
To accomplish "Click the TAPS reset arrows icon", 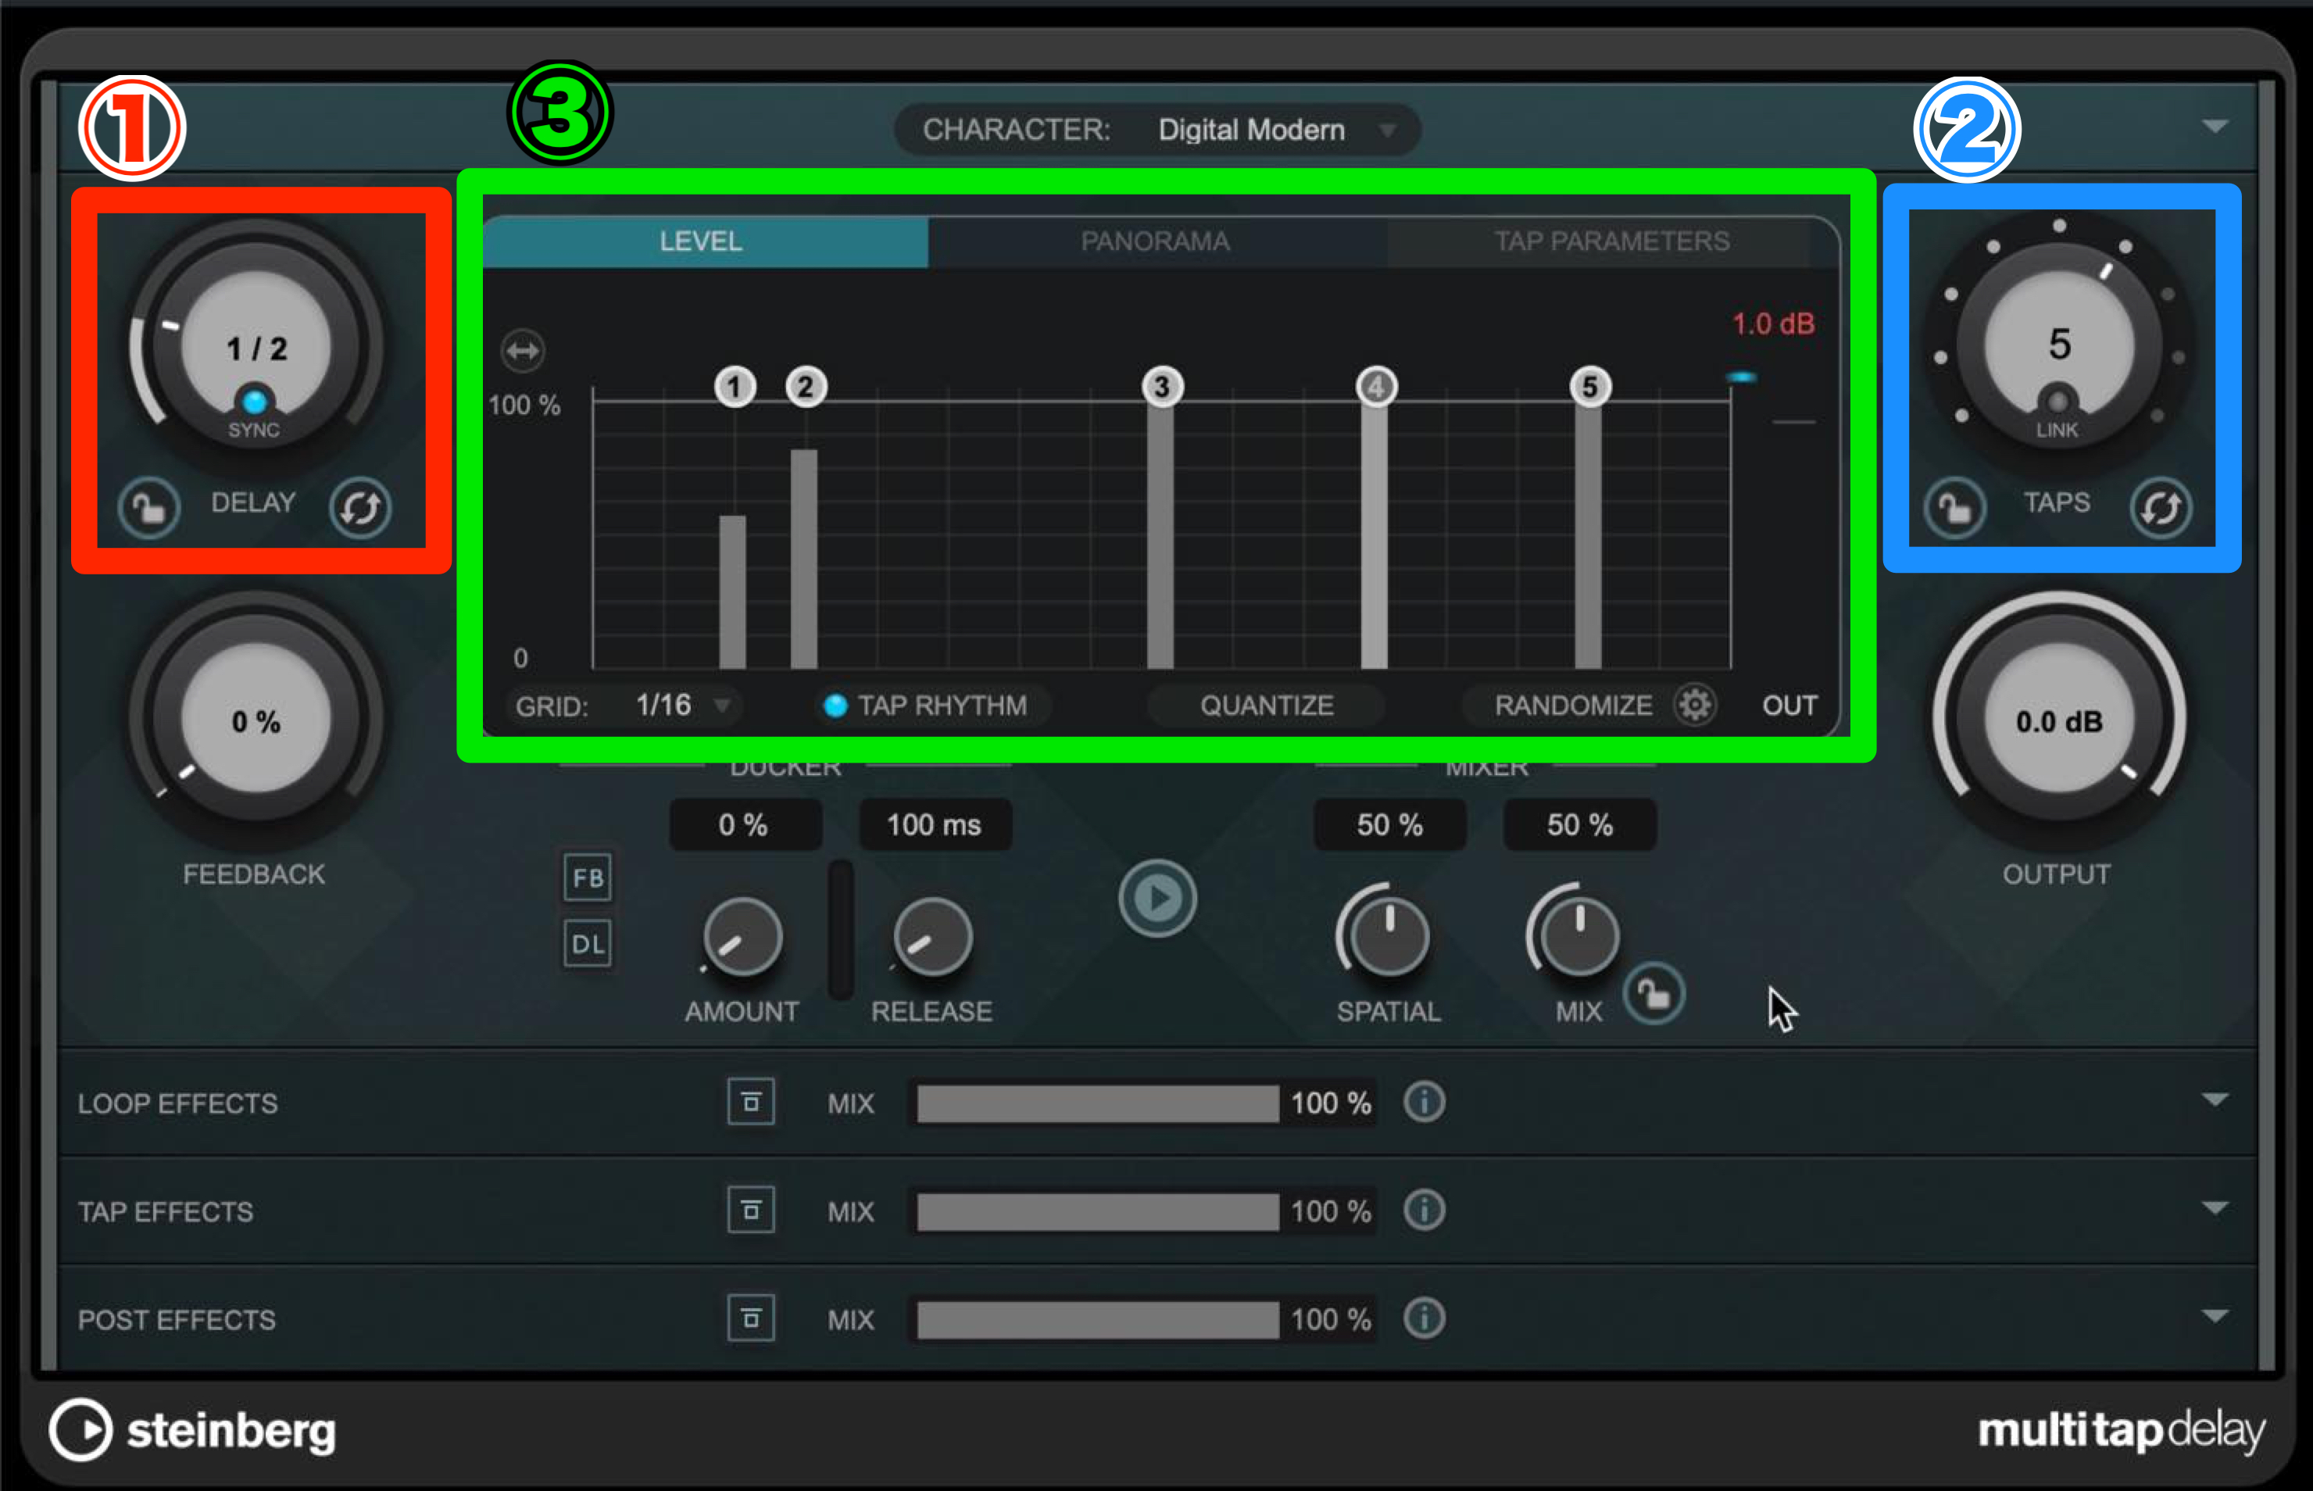I will coord(2161,507).
